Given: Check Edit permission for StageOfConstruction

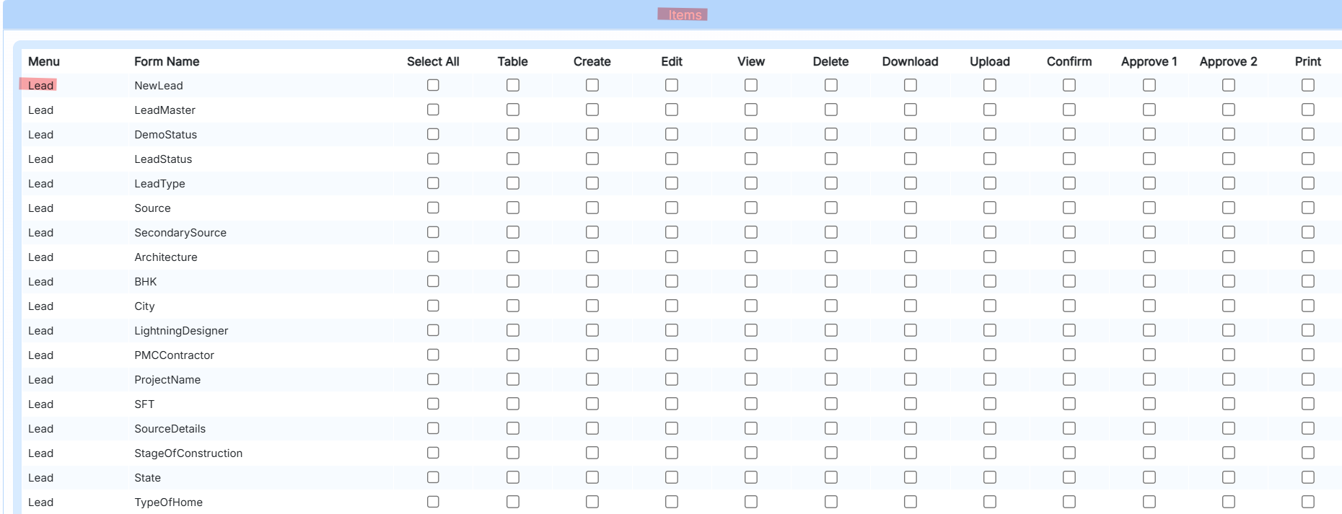Looking at the screenshot, I should [x=671, y=453].
